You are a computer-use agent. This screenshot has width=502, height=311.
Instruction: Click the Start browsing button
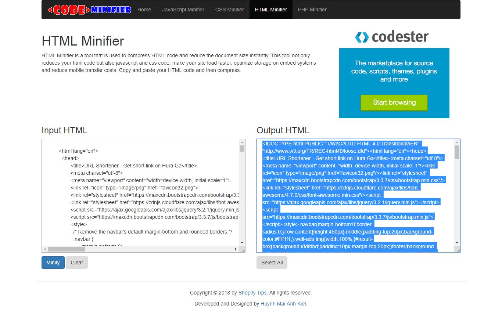[394, 102]
